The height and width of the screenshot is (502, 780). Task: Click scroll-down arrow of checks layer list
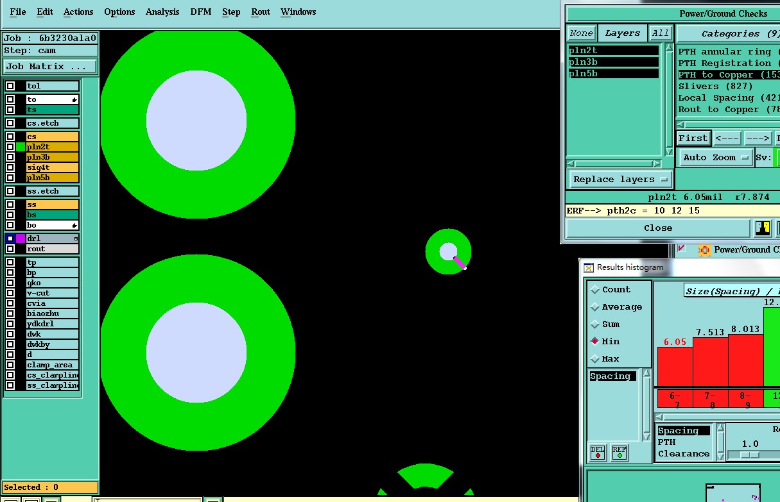coord(669,152)
